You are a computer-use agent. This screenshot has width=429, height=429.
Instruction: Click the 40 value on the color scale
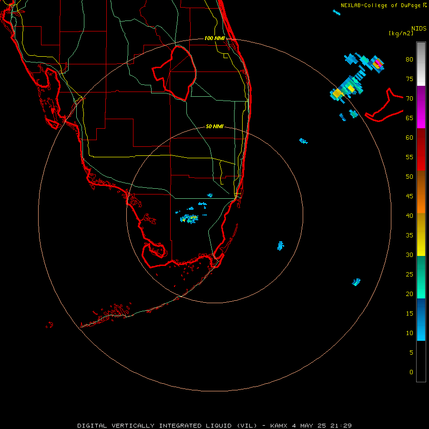click(x=409, y=216)
